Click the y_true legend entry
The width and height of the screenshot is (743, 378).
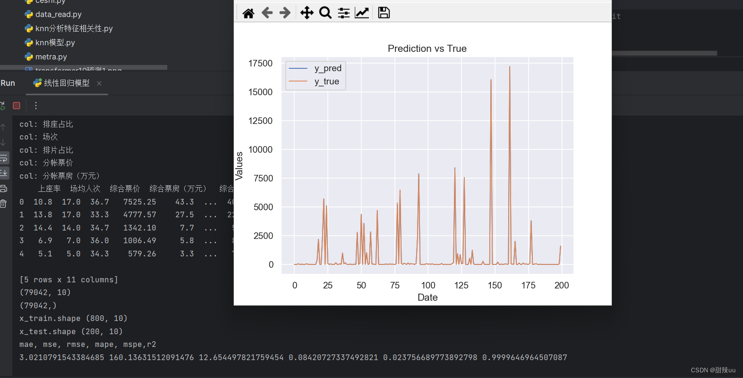314,82
